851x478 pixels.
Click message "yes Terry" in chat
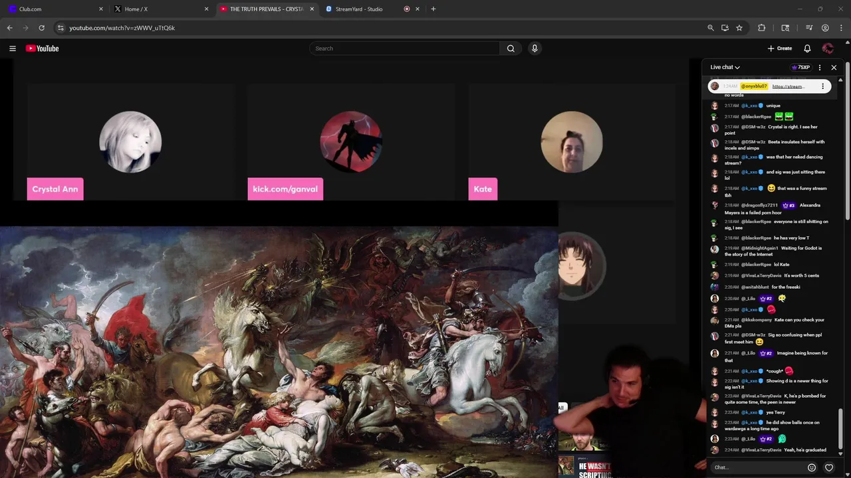coord(775,412)
